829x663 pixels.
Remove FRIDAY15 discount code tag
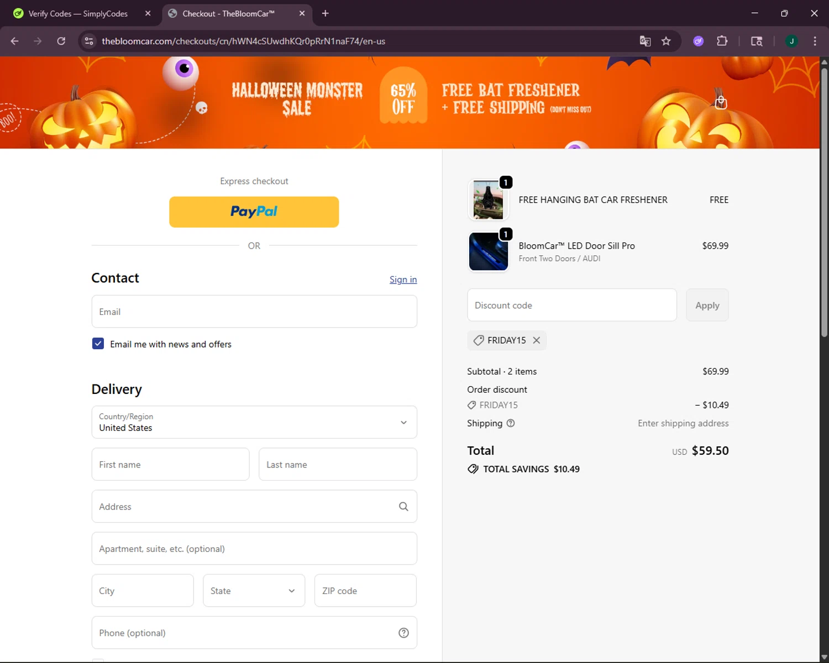pos(536,340)
